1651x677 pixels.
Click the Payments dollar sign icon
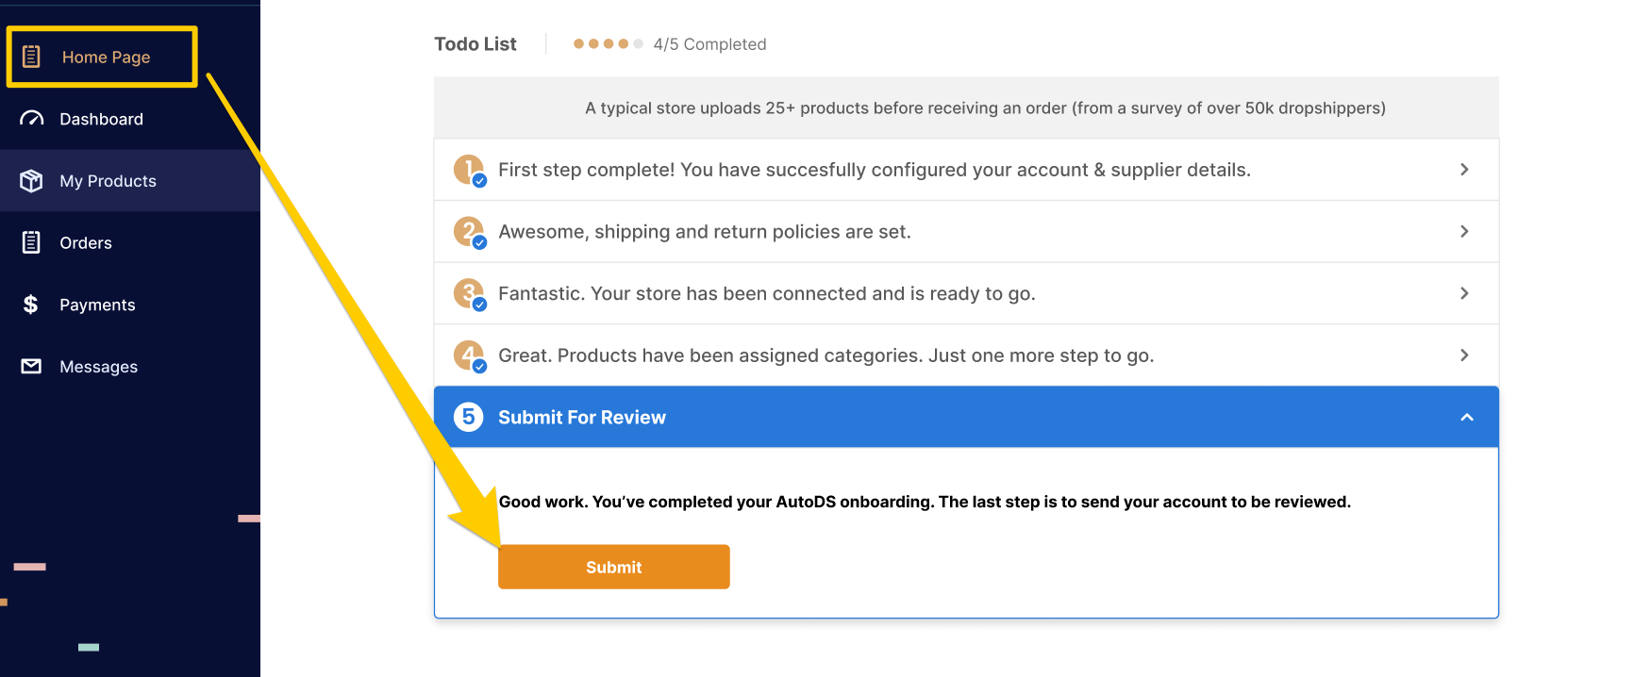pyautogui.click(x=31, y=305)
